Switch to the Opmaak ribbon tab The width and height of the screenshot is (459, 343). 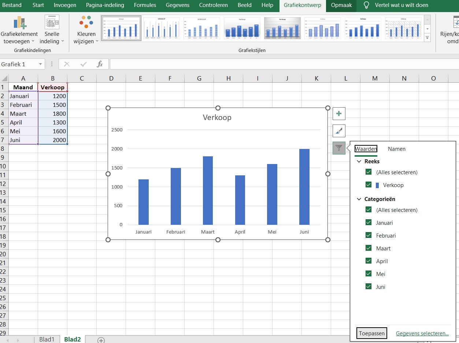click(x=341, y=5)
